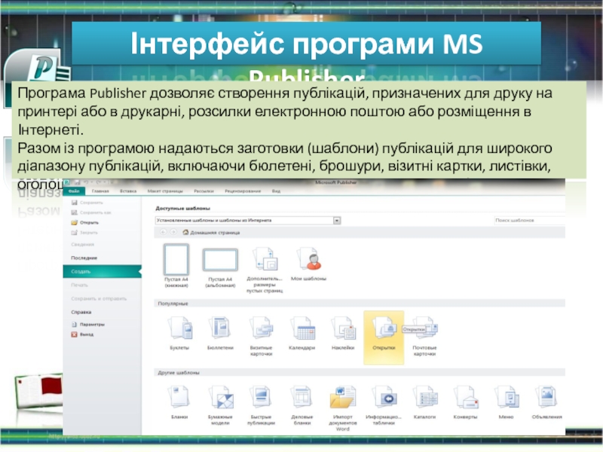
Task: Open Мои шаблоны icon
Action: 308,264
